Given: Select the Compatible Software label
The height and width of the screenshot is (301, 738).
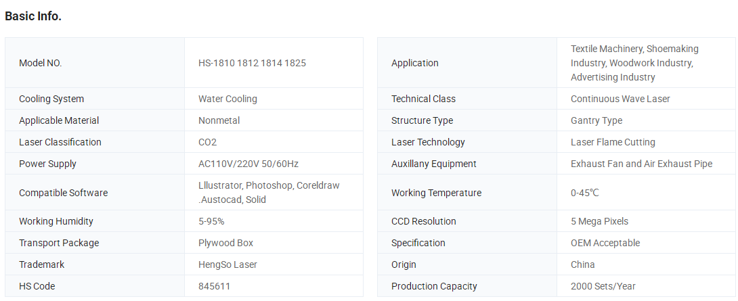Looking at the screenshot, I should pyautogui.click(x=63, y=193).
